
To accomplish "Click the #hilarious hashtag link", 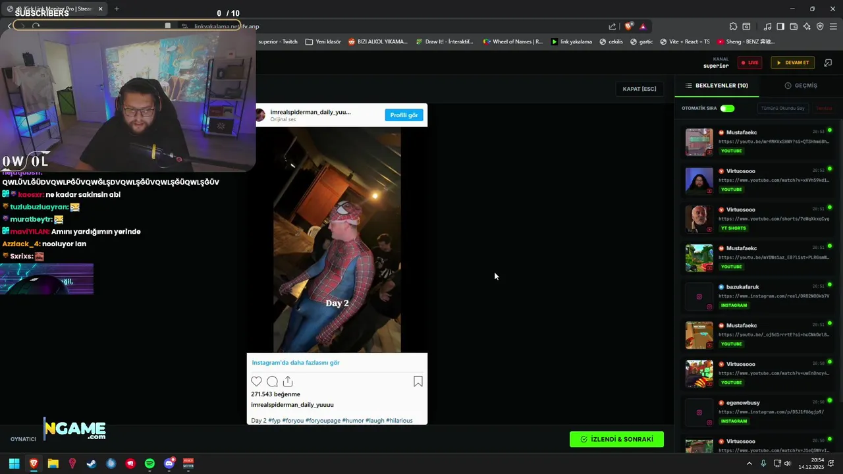I will coord(399,421).
